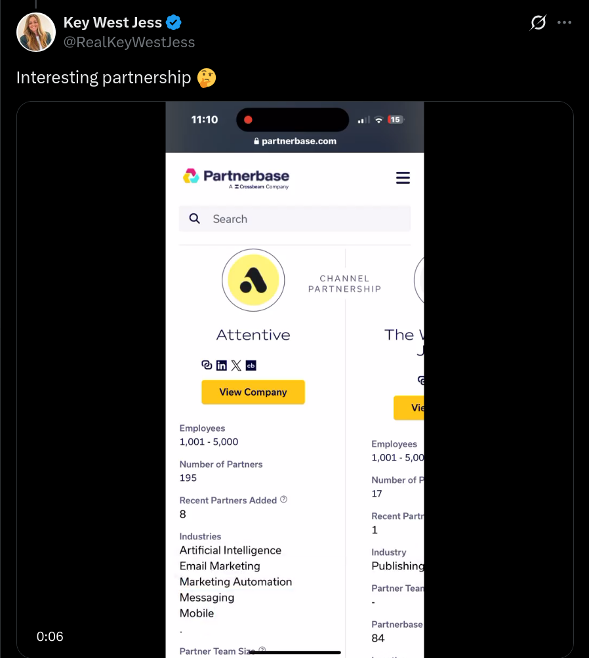Viewport: 589px width, 658px height.
Task: Open Attentive LinkedIn icon
Action: (222, 365)
